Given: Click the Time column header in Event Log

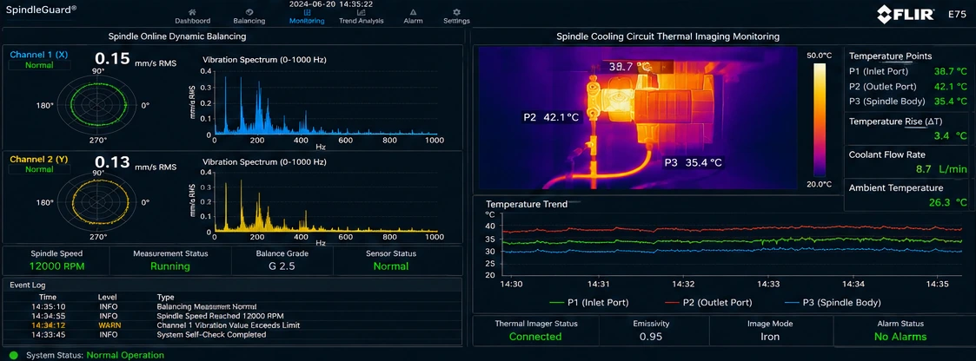Looking at the screenshot, I should coord(48,297).
